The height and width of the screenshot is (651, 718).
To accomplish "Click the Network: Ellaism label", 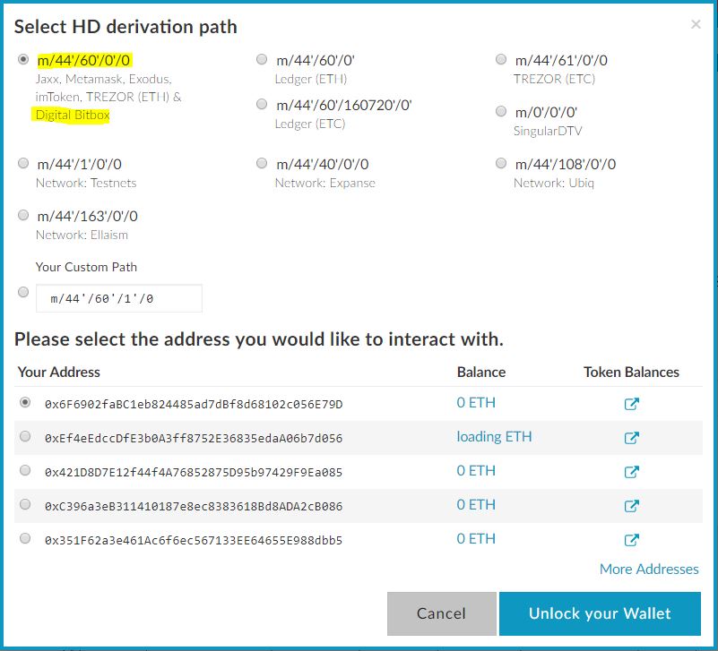I will (x=82, y=236).
